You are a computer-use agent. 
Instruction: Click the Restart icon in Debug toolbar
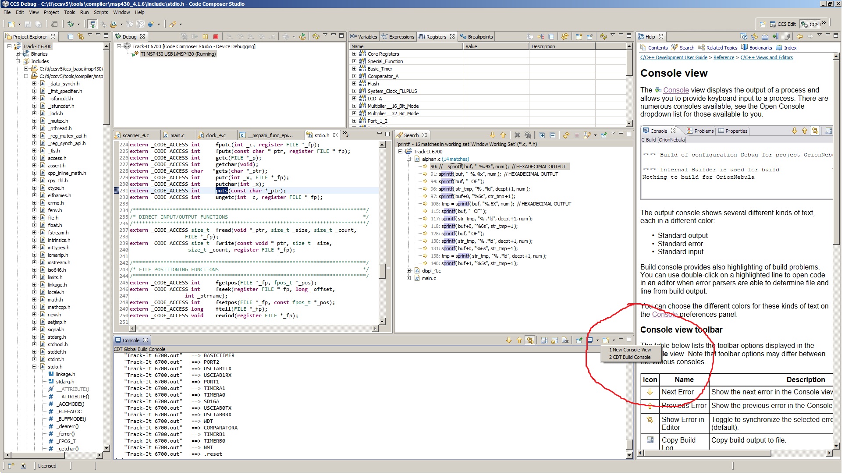pyautogui.click(x=302, y=37)
